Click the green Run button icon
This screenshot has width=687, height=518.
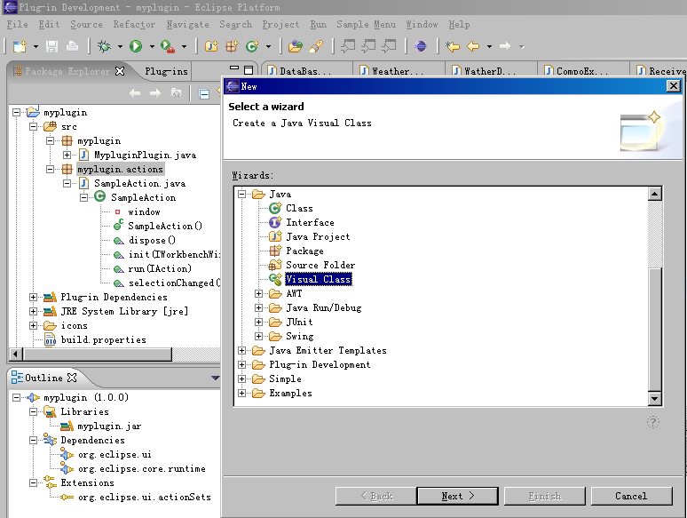click(136, 46)
